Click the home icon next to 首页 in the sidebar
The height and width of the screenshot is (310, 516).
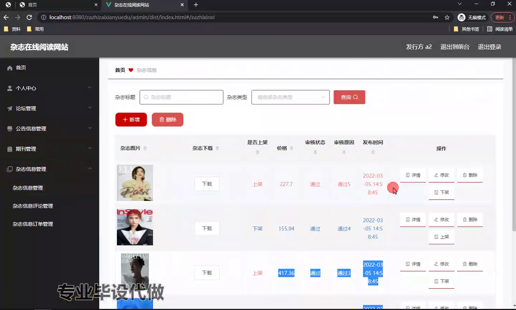[10, 68]
